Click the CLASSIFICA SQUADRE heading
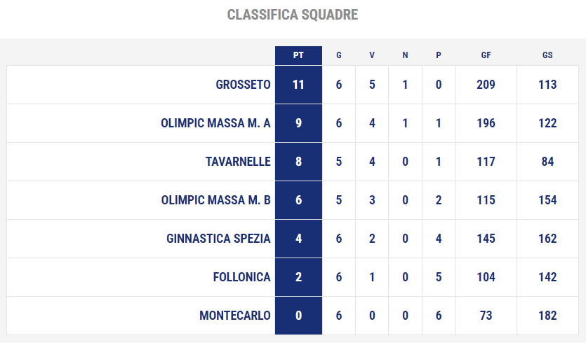 293,15
